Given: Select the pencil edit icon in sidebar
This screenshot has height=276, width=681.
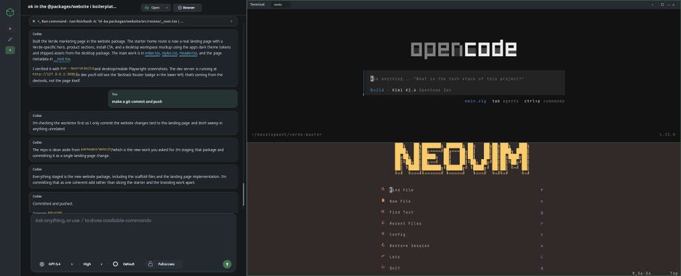Looking at the screenshot, I should coord(10,39).
